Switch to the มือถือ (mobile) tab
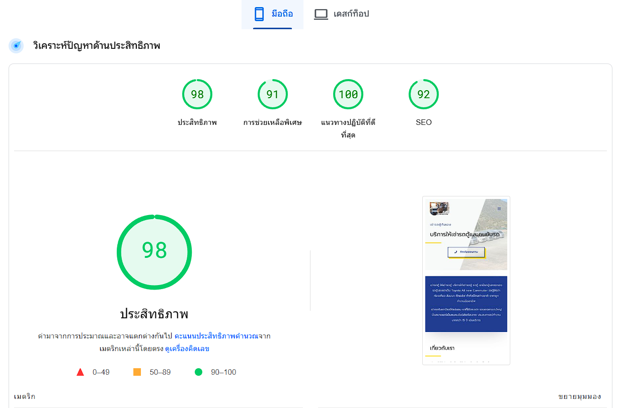The width and height of the screenshot is (622, 408). [272, 14]
